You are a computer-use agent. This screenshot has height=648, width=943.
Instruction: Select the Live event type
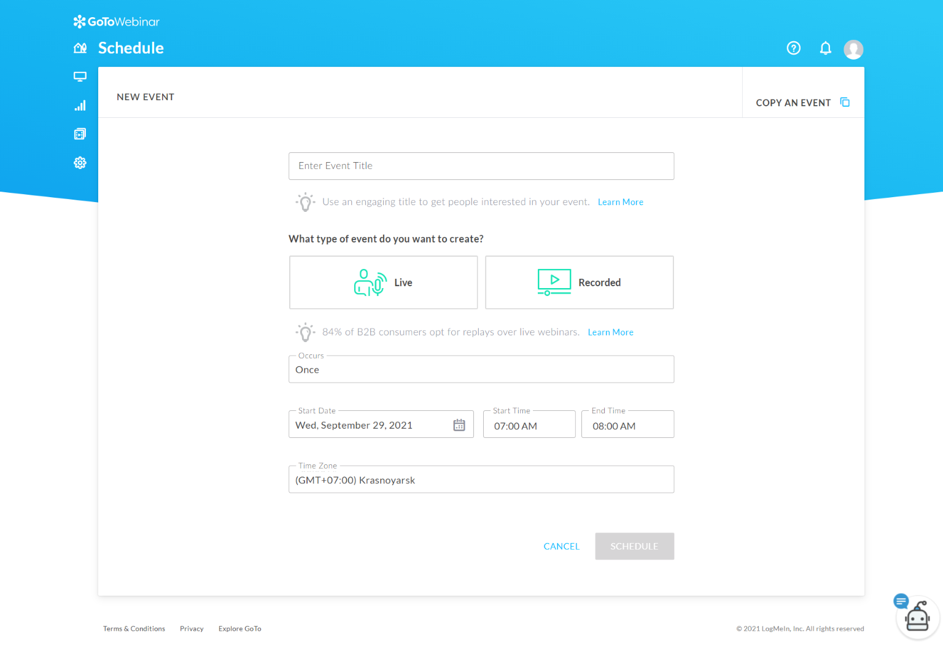(384, 283)
